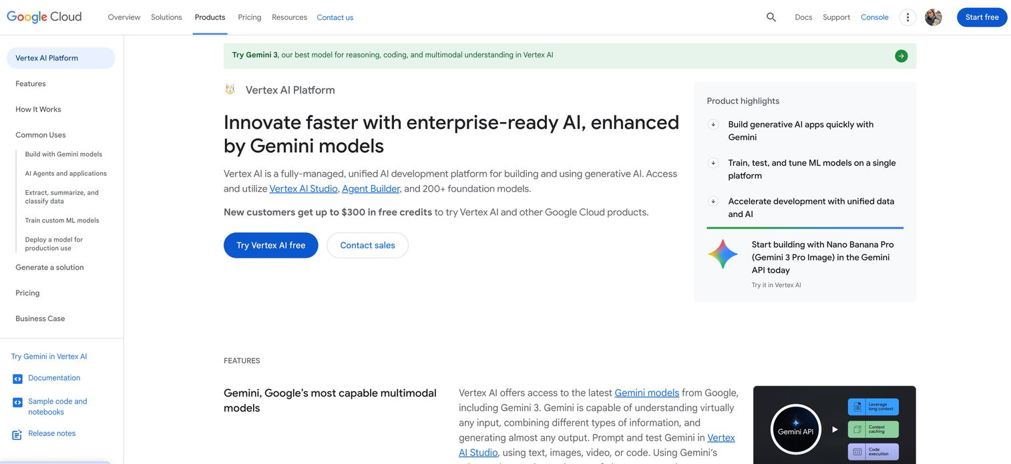Play the Gemini API video thumbnail
Screen dimensions: 1011x464
tap(835, 429)
